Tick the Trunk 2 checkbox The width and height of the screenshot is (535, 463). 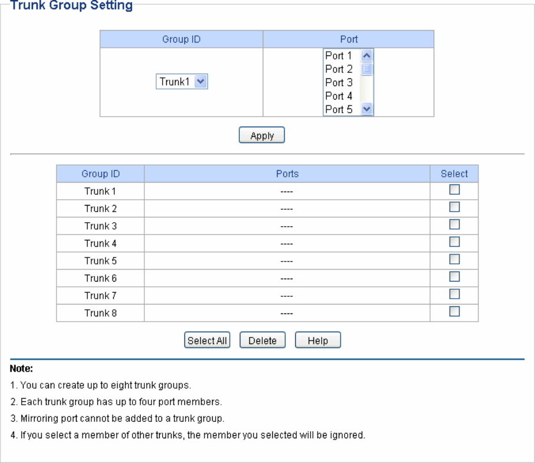(454, 207)
